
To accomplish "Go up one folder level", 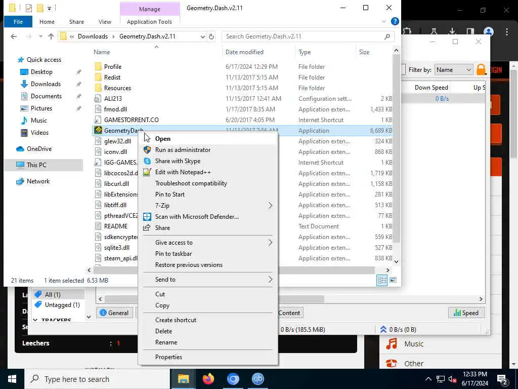I will [x=51, y=36].
